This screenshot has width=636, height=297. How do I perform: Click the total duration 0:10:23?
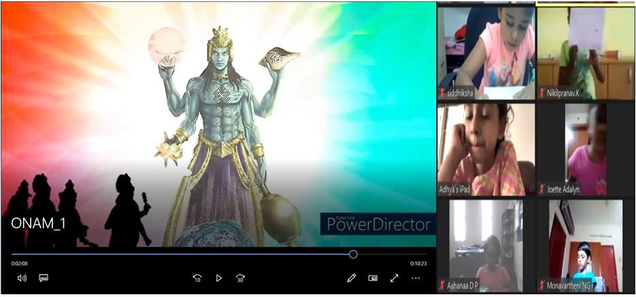418,264
